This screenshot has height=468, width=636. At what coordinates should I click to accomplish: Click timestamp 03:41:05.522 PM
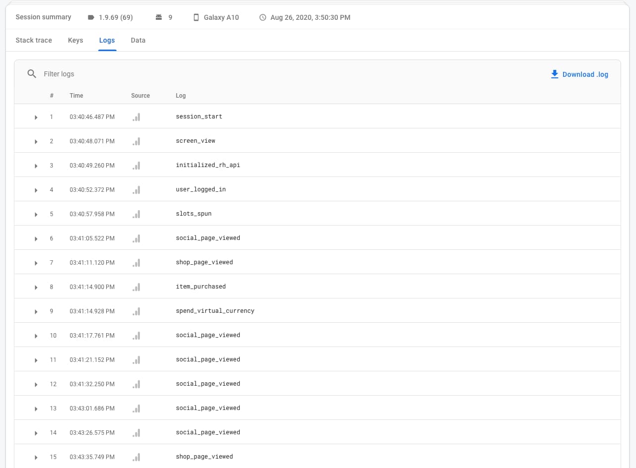[92, 238]
